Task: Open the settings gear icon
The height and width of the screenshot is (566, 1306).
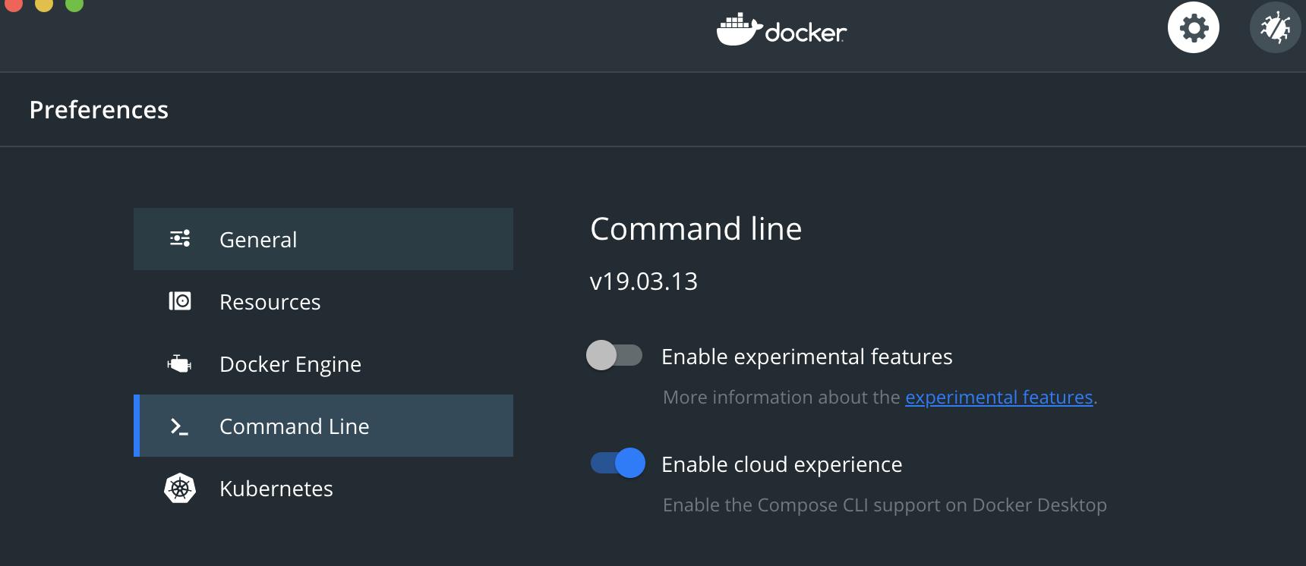Action: (1193, 28)
